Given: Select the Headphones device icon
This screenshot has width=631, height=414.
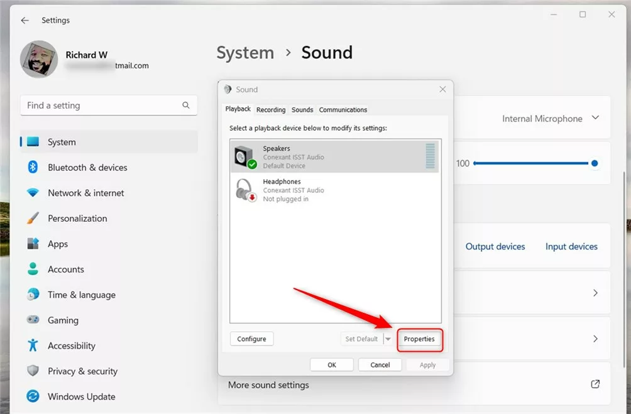Looking at the screenshot, I should pyautogui.click(x=244, y=190).
